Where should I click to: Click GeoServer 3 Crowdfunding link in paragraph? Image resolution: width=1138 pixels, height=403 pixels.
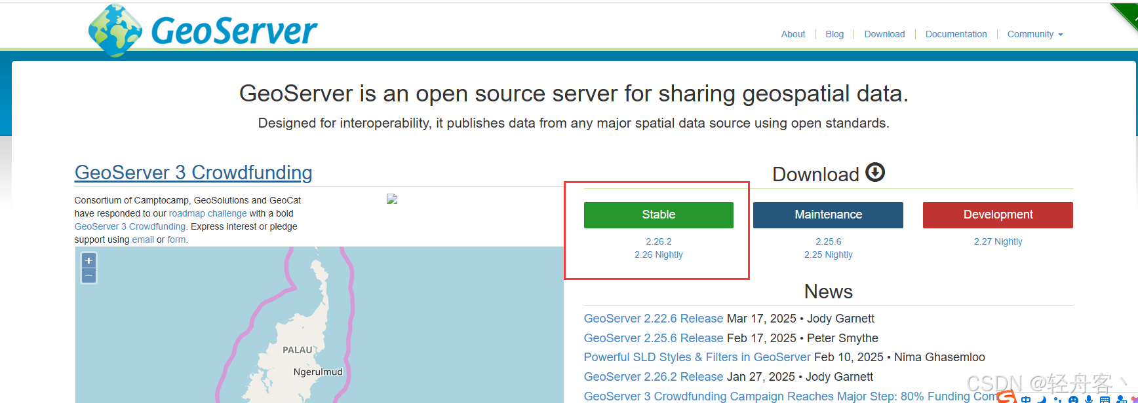[x=130, y=226]
